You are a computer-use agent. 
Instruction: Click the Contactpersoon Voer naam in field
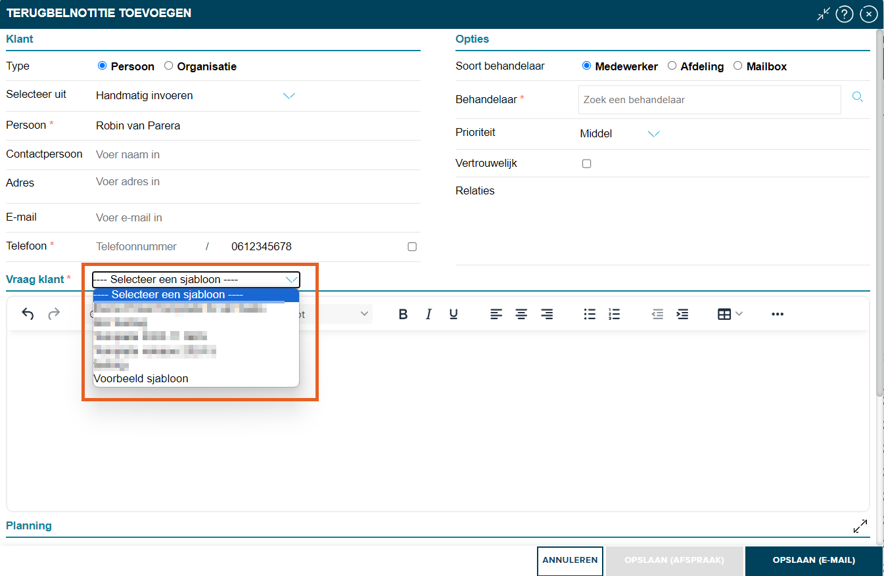click(x=256, y=154)
